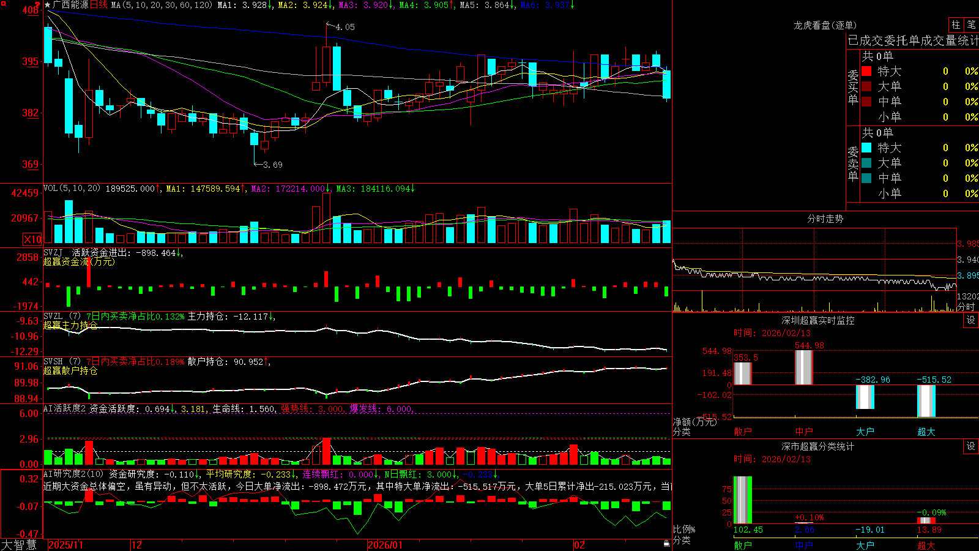The image size is (979, 551).
Task: Click the cyan 特大 sell-order color swatch
Action: 866,148
